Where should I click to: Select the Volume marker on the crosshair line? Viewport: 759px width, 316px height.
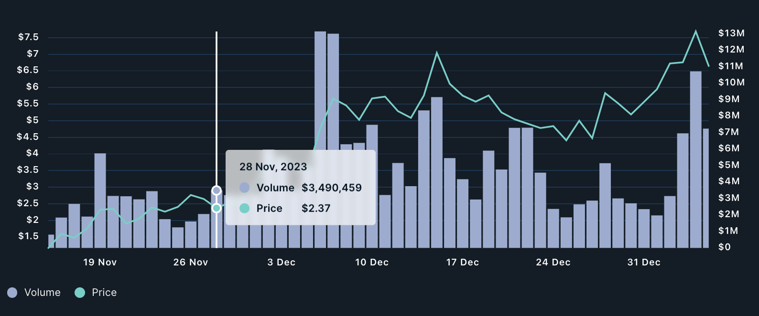(x=217, y=190)
